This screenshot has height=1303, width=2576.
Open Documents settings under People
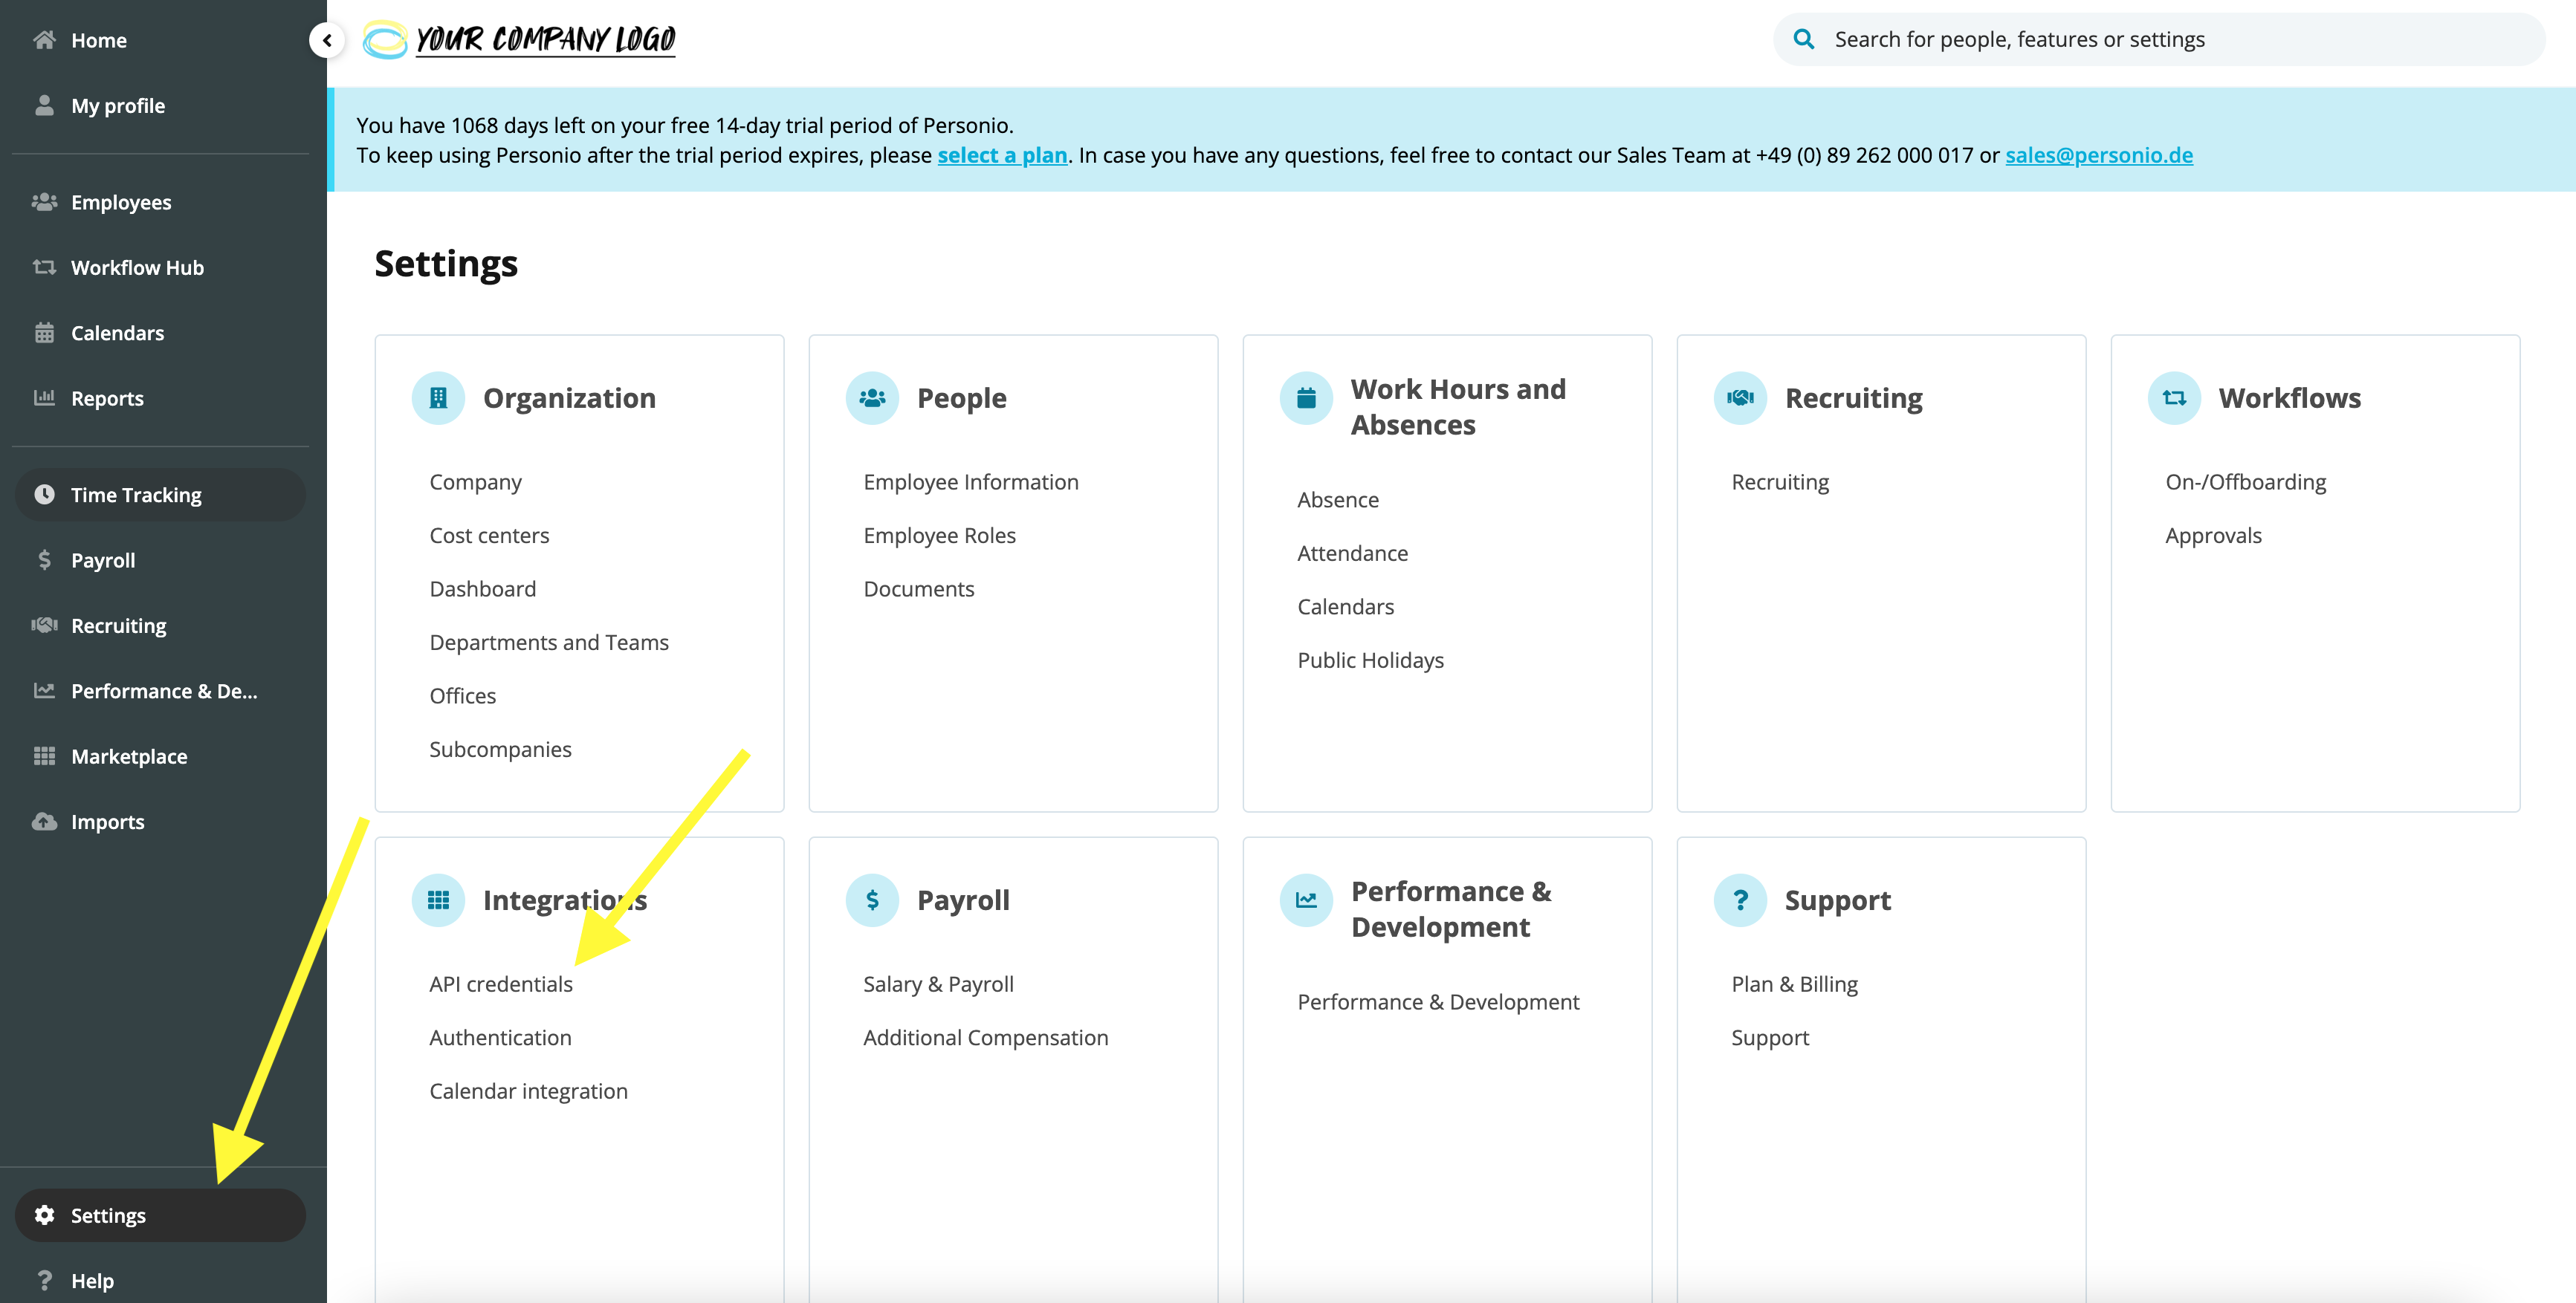(918, 588)
